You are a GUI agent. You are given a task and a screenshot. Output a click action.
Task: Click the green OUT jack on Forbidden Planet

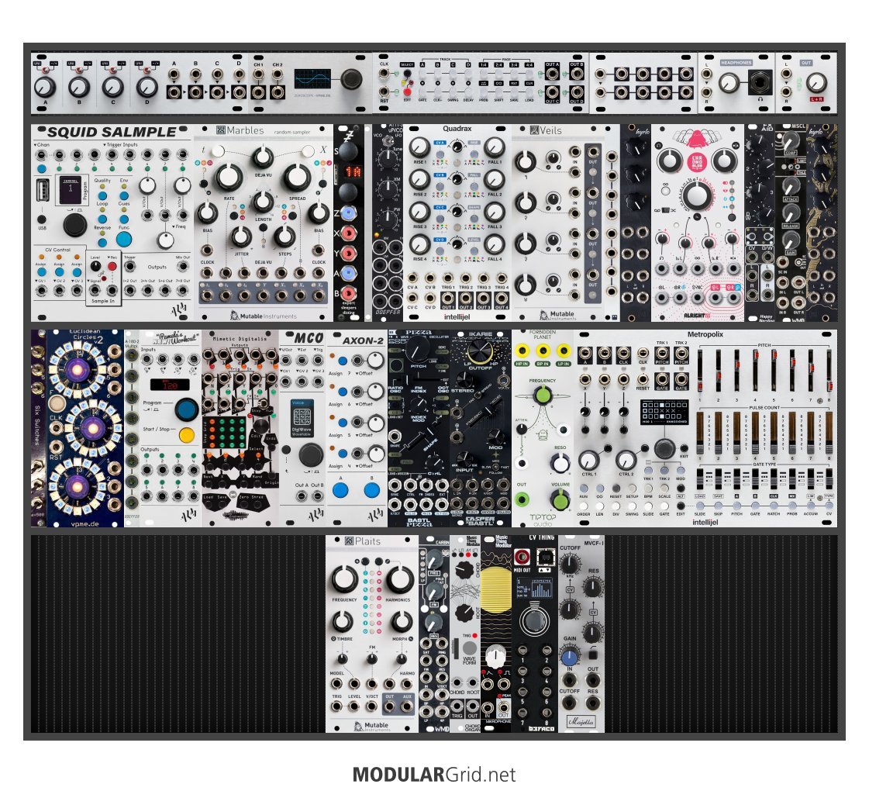pyautogui.click(x=522, y=499)
